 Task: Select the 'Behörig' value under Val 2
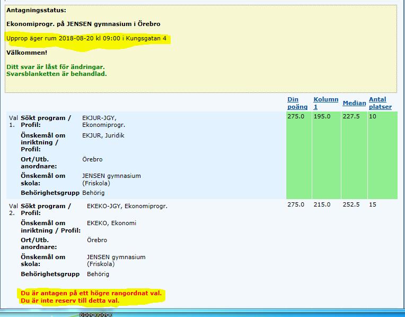pyautogui.click(x=98, y=274)
